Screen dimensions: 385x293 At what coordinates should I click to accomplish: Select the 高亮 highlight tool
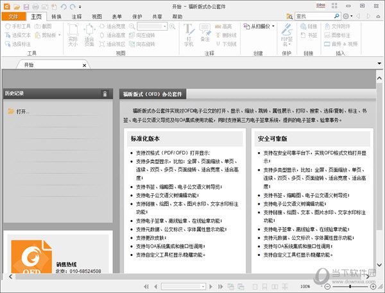coord(223,26)
